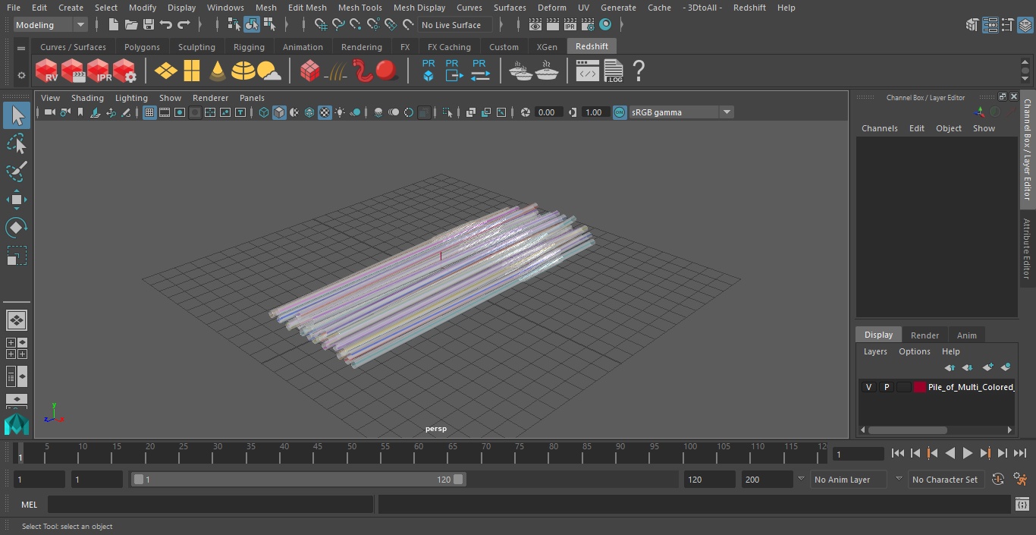Click the undo arrow icon

166,25
